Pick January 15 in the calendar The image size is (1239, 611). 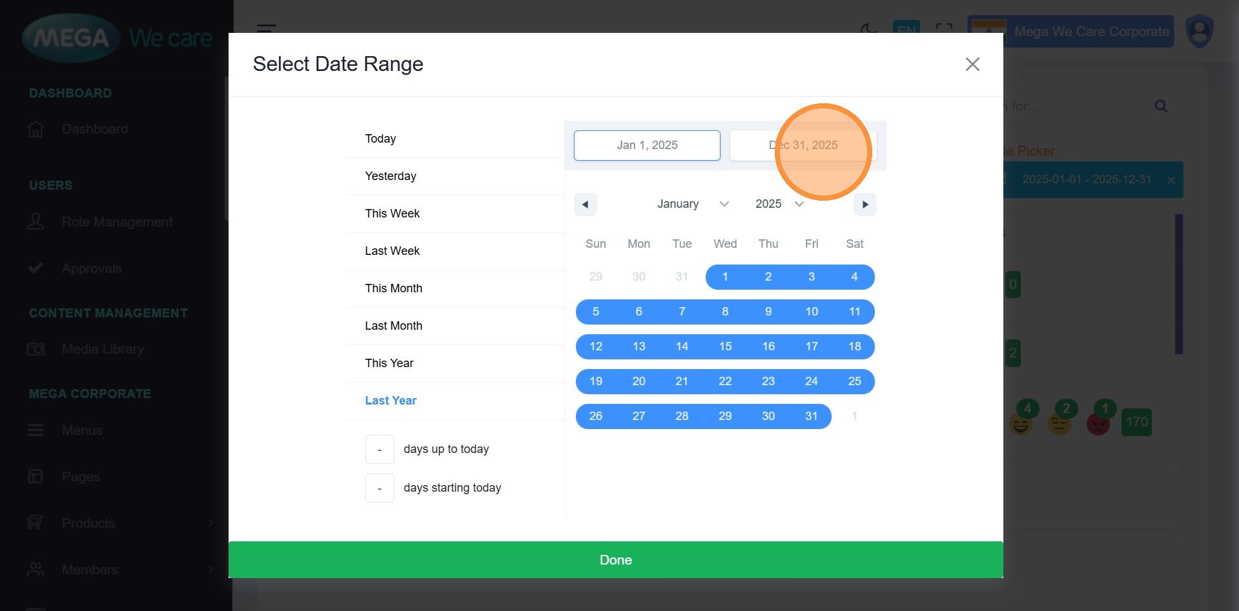(x=725, y=346)
